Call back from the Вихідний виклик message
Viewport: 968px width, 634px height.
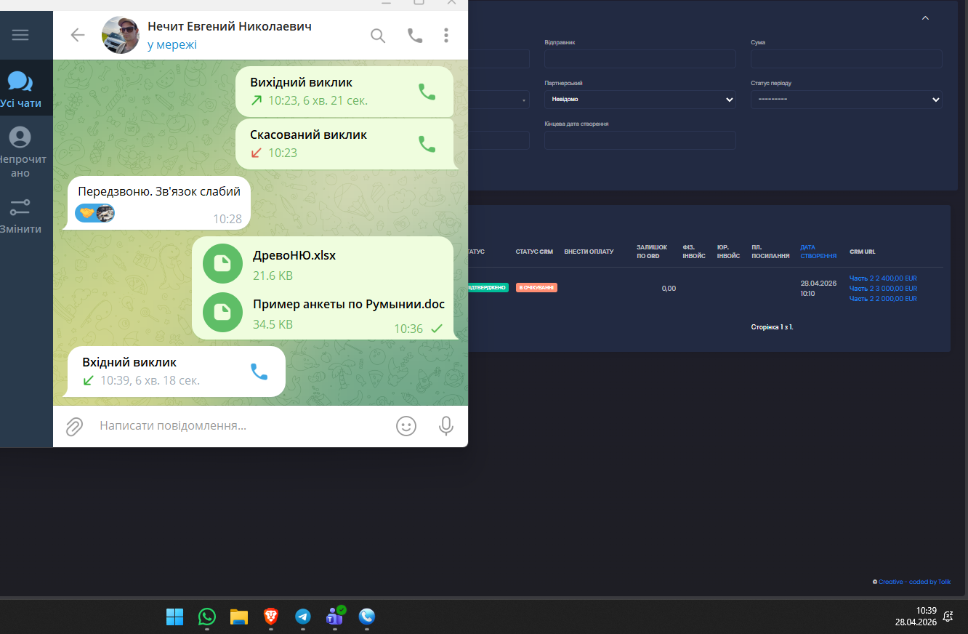(x=427, y=91)
